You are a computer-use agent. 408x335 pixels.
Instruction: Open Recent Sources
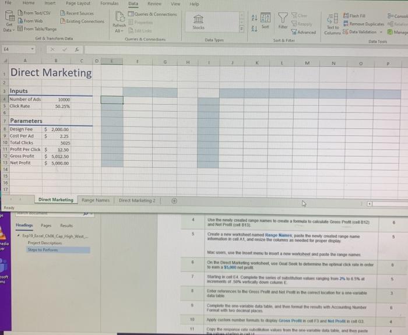coord(77,13)
